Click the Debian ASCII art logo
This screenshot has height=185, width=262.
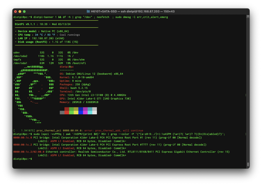[x=34, y=95]
